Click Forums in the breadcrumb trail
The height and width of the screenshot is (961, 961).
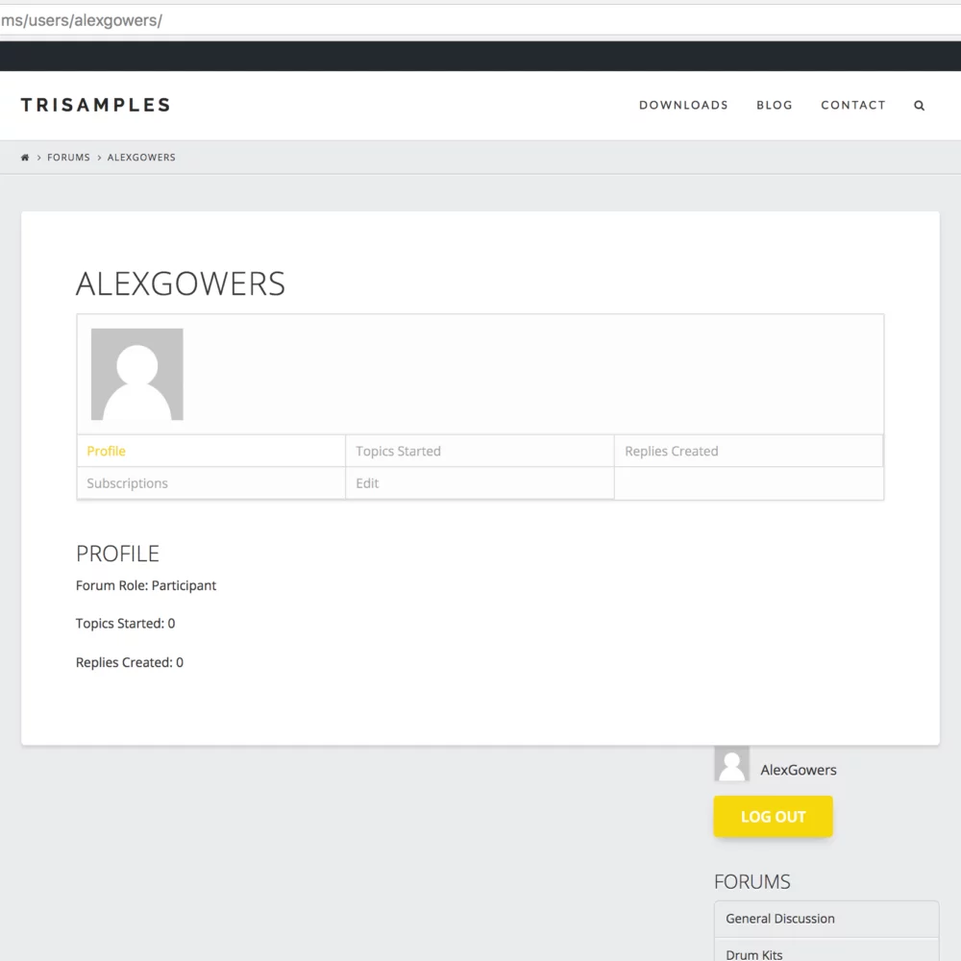point(68,158)
